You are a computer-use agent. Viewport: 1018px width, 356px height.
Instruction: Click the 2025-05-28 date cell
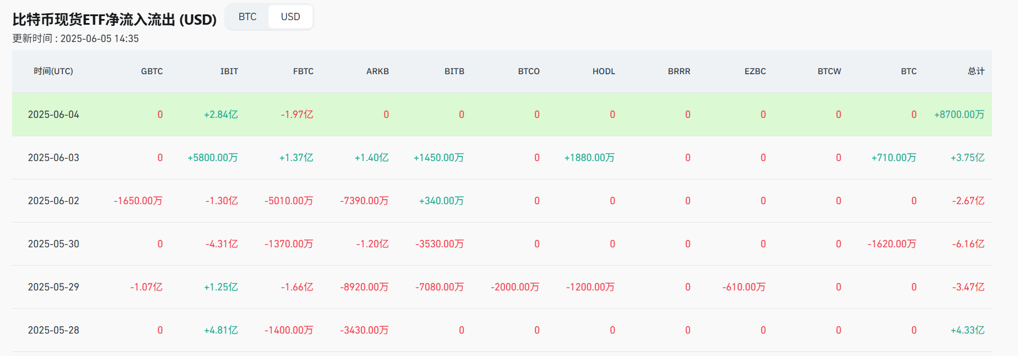(54, 330)
